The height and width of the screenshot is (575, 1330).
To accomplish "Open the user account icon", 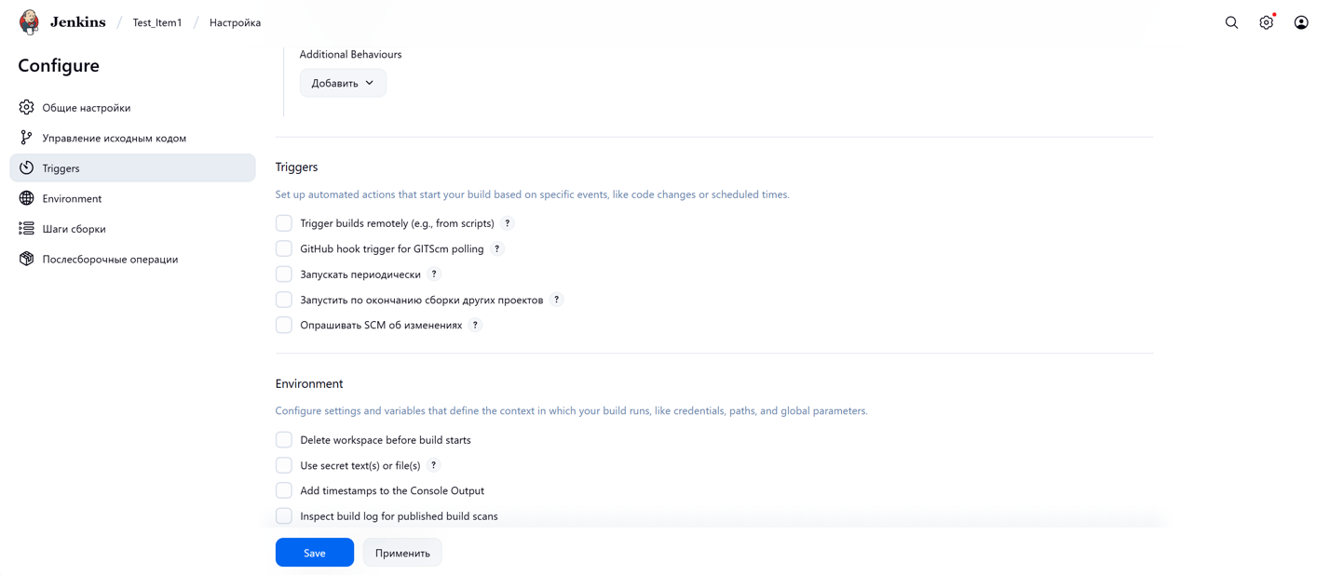I will tap(1300, 22).
